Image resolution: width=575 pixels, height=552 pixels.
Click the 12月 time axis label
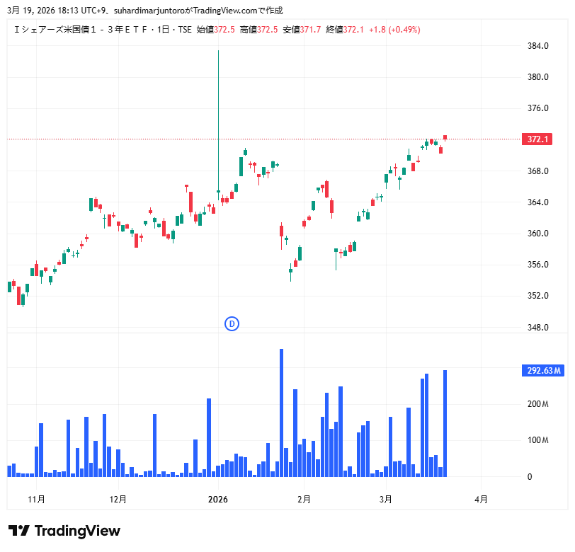(x=118, y=500)
